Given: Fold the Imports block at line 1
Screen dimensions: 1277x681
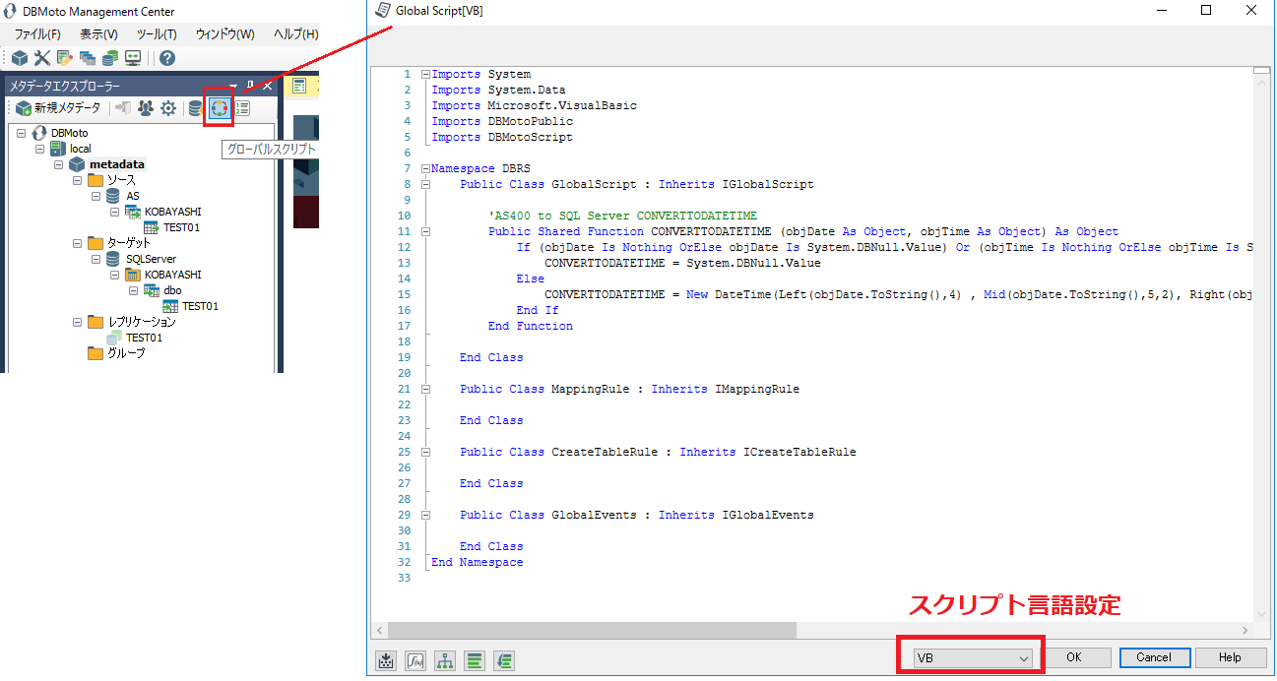Looking at the screenshot, I should 424,74.
